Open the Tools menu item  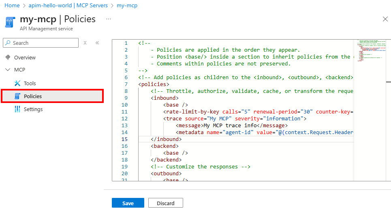30,83
